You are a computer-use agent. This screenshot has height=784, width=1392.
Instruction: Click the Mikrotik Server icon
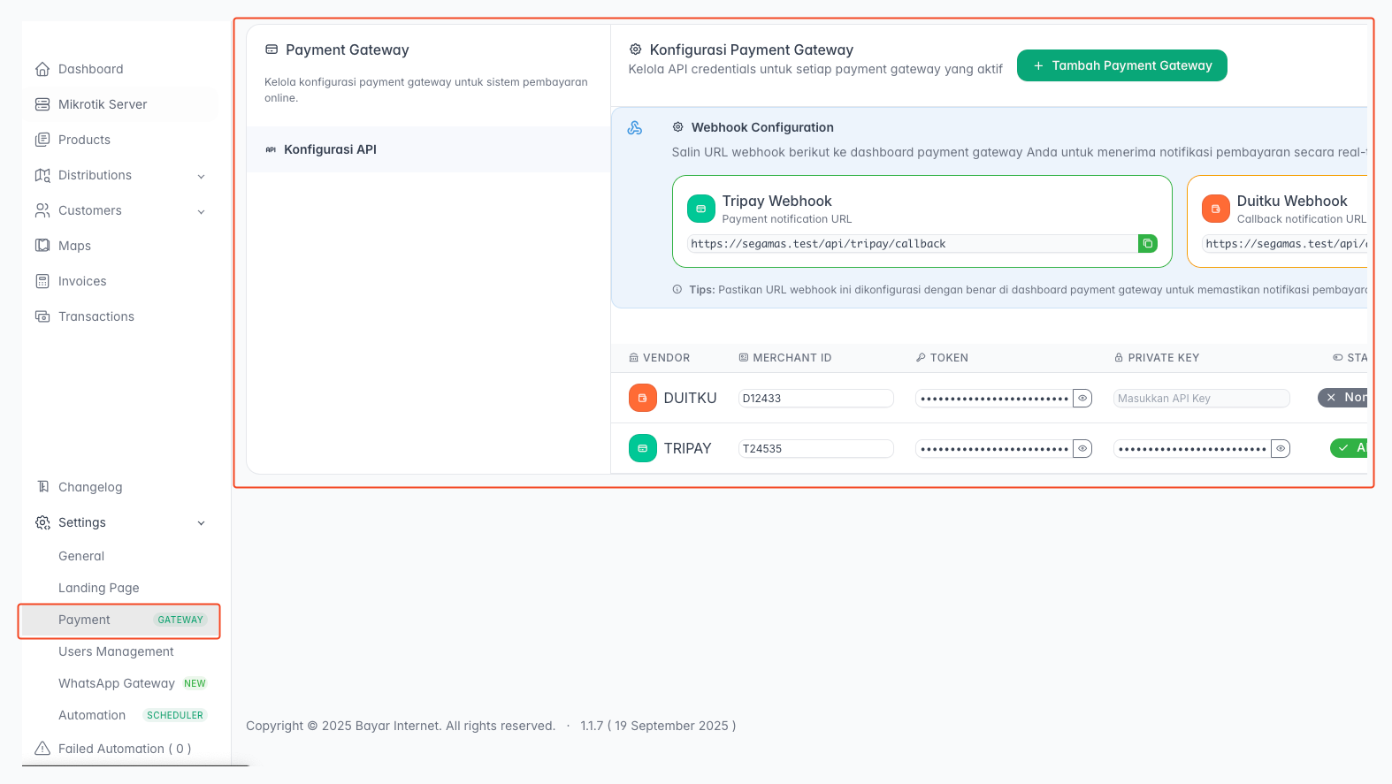[x=42, y=104]
